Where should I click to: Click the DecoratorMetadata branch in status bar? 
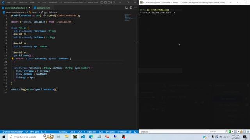[x=13, y=132]
